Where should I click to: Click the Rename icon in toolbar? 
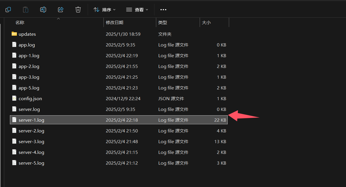pyautogui.click(x=43, y=10)
